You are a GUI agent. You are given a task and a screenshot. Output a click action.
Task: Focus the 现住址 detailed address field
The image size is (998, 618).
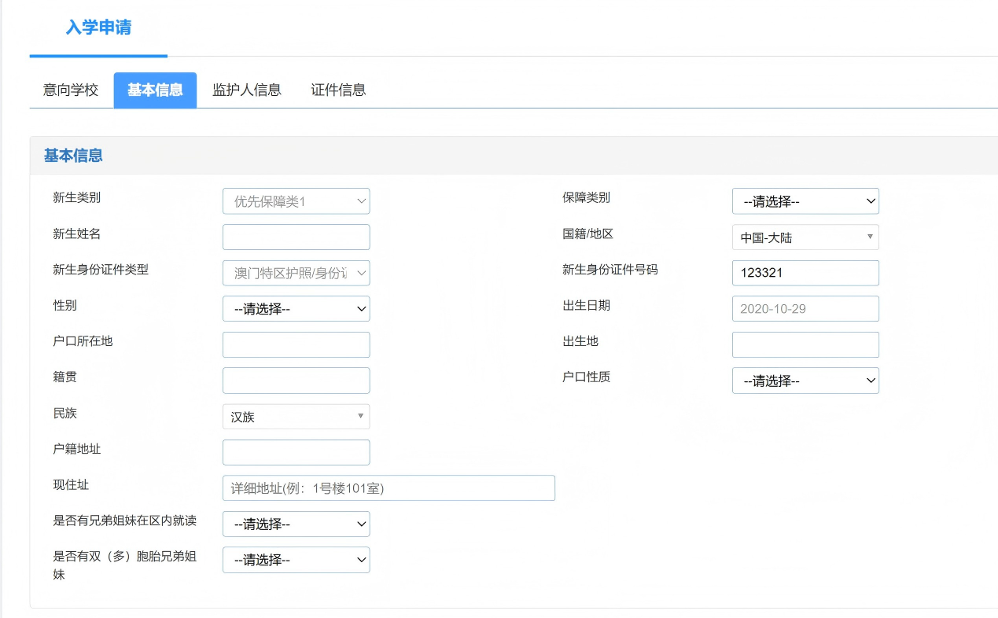[x=389, y=488]
